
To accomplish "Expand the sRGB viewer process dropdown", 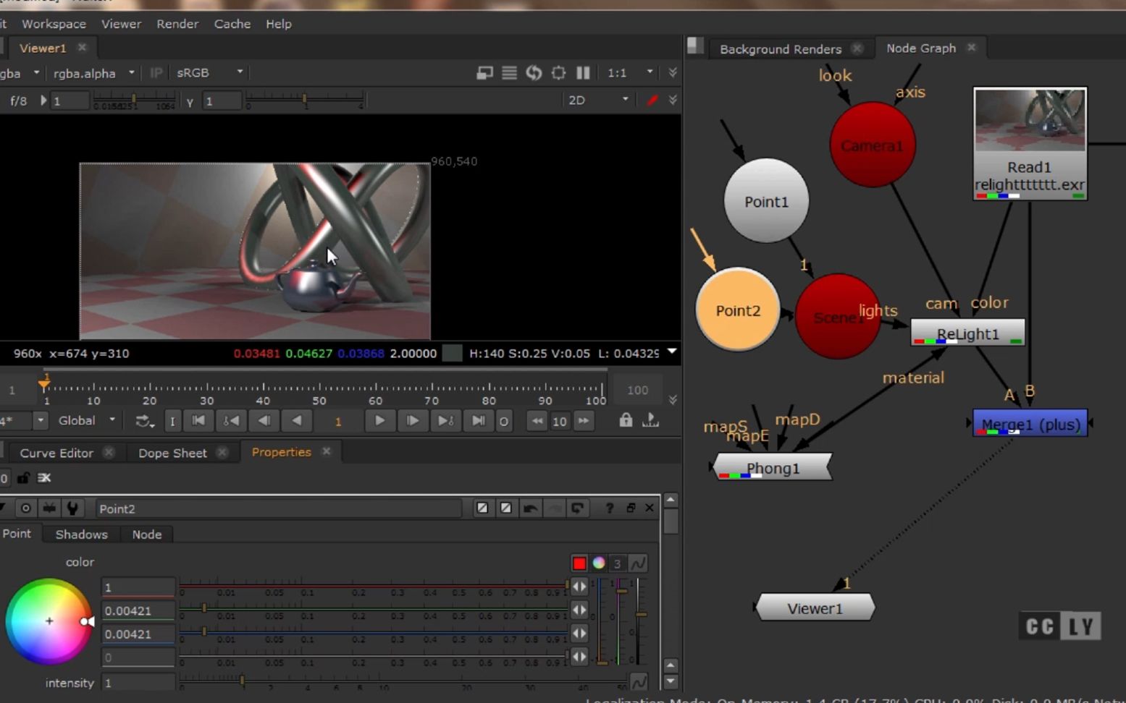I will pyautogui.click(x=209, y=73).
